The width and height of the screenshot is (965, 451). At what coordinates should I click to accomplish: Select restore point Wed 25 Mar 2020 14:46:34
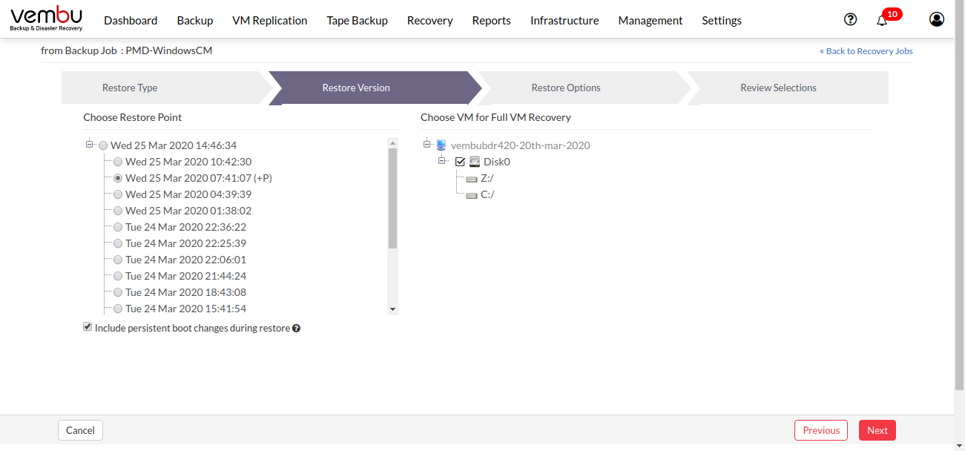pyautogui.click(x=103, y=145)
